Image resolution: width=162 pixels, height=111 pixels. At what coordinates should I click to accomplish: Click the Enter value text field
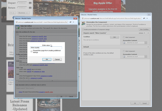[46, 48]
